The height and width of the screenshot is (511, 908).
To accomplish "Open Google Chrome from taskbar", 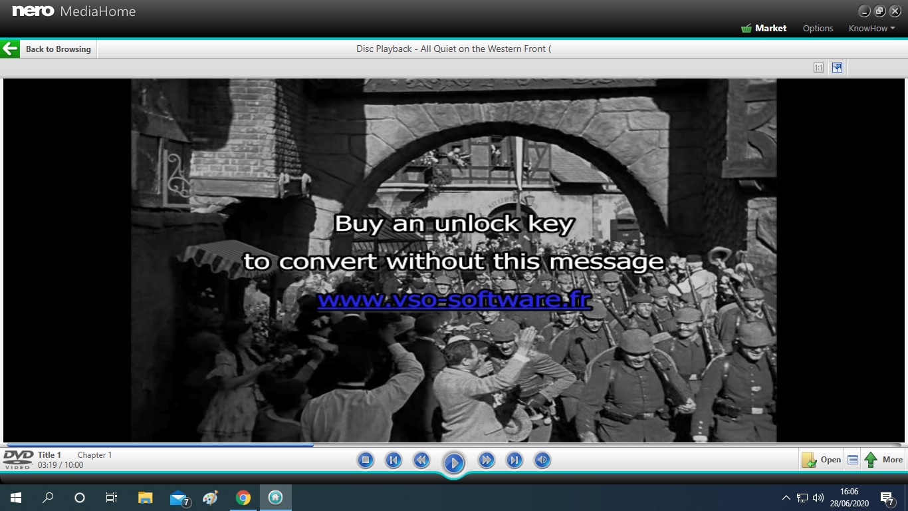I will point(243,497).
